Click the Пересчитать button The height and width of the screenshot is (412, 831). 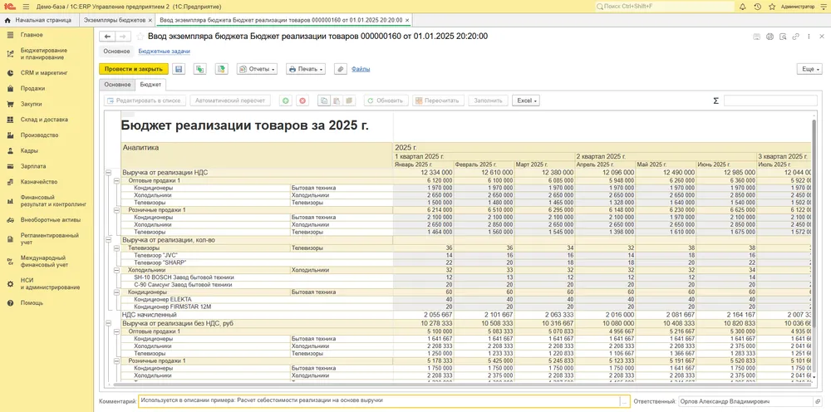coord(438,101)
